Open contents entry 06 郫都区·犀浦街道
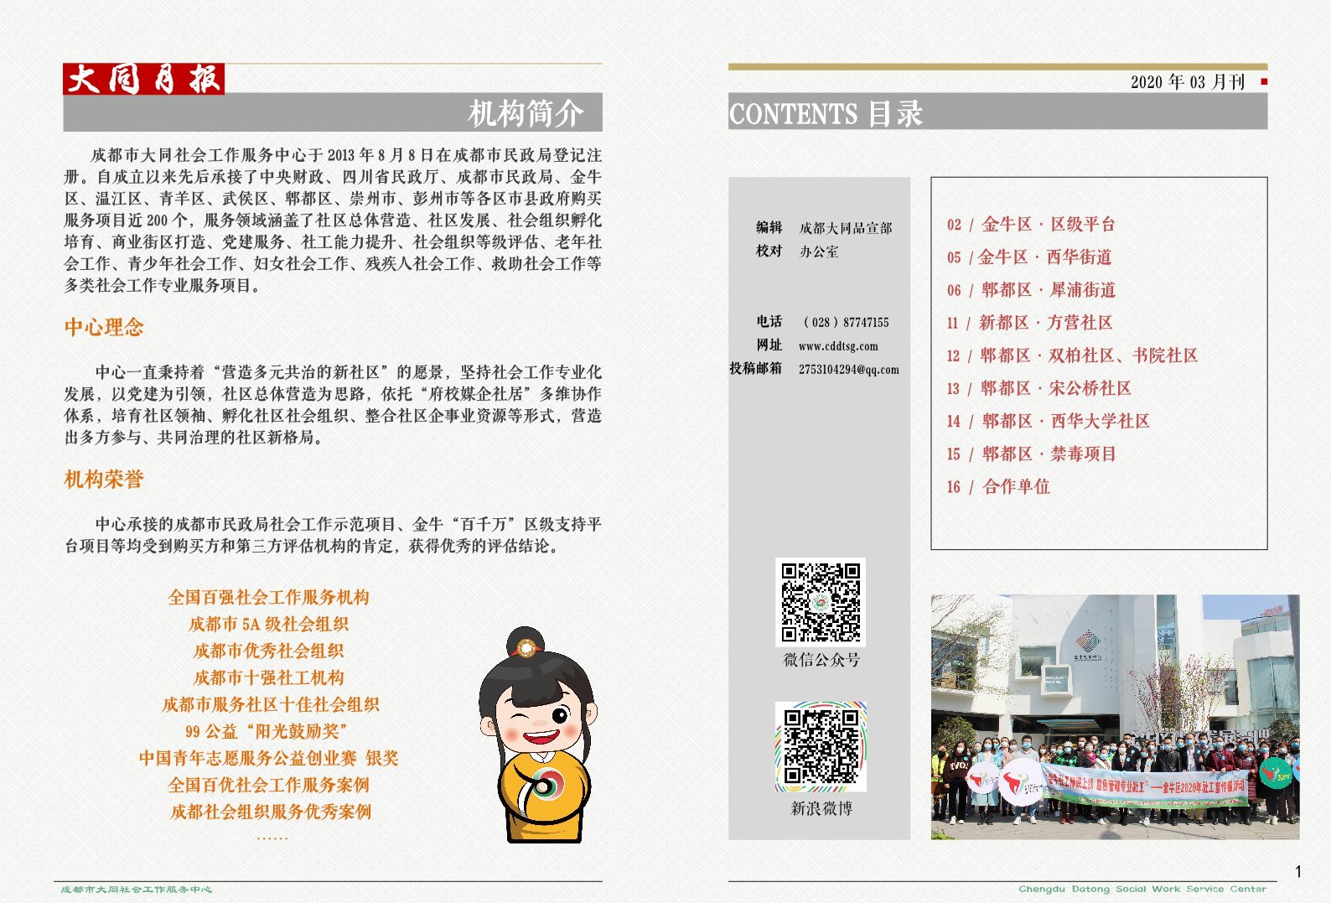 click(1031, 290)
